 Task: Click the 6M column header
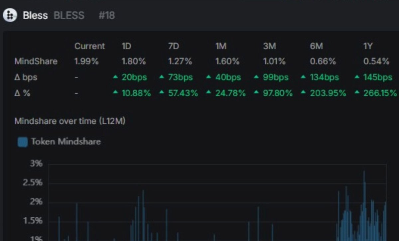pos(316,46)
